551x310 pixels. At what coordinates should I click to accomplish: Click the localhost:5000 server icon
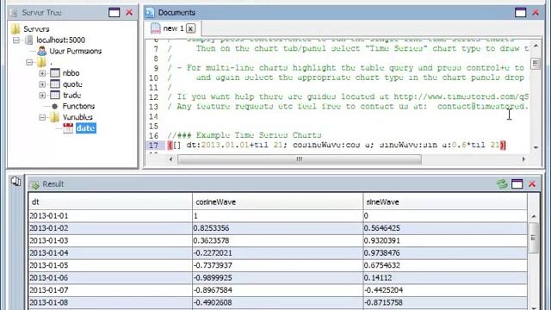[x=29, y=40]
